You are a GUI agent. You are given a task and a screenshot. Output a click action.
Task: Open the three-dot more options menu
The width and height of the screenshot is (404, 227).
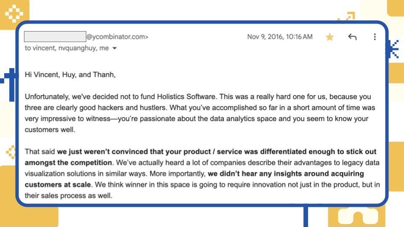(375, 37)
